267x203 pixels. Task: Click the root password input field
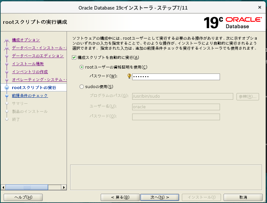tap(176, 77)
